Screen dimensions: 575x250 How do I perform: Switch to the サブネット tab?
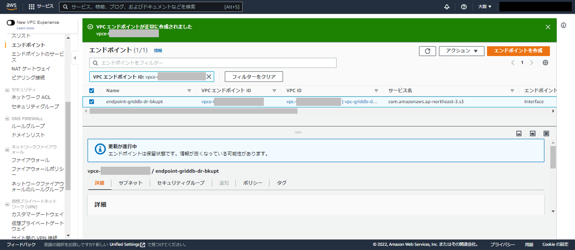(131, 183)
